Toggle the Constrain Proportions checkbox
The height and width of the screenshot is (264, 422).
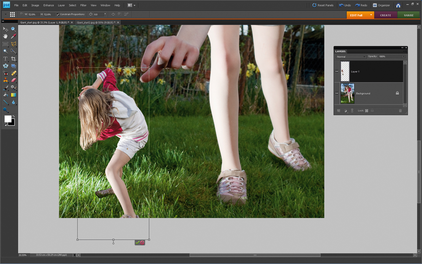(58, 14)
